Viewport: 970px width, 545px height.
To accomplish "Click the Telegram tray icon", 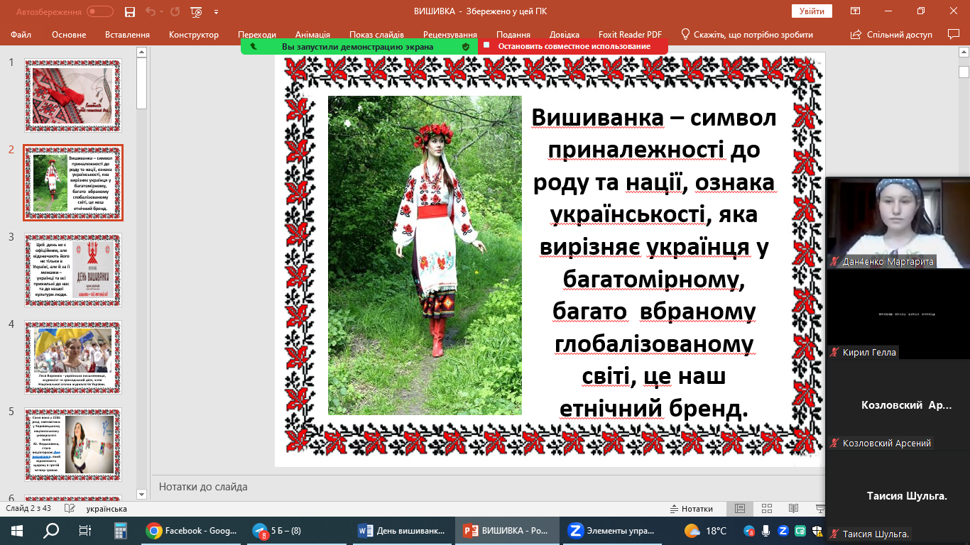I will [749, 531].
